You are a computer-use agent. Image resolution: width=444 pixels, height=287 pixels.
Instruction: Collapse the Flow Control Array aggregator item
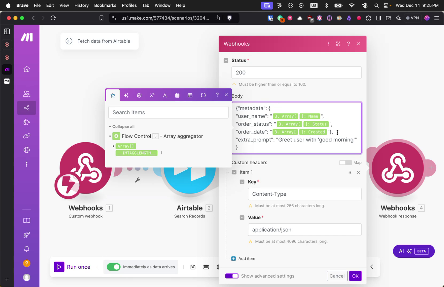[x=110, y=136]
